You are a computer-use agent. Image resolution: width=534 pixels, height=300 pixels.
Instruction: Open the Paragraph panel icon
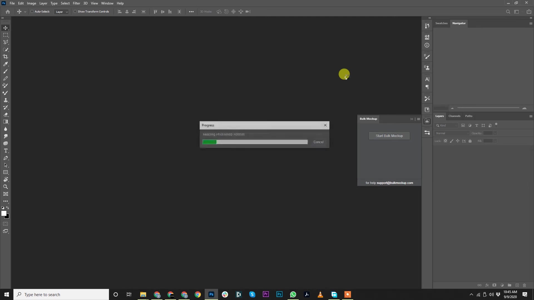coord(427,87)
